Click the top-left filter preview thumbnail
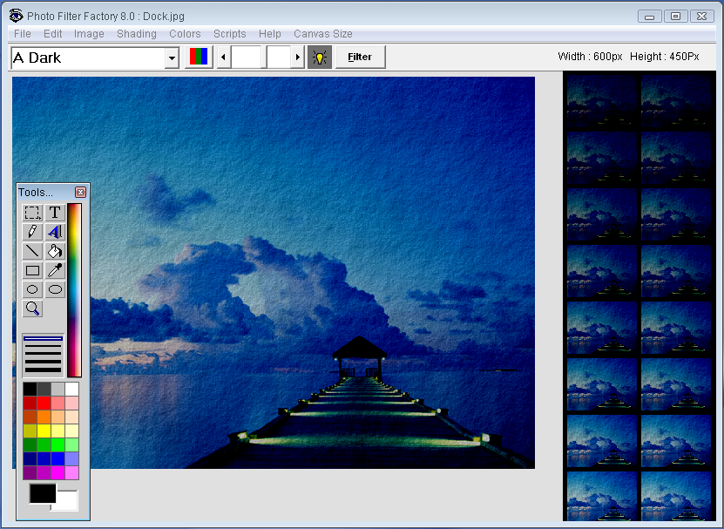724x529 pixels. click(601, 101)
